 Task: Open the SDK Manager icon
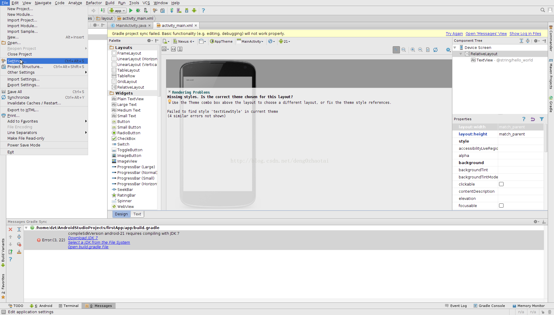coord(187,10)
